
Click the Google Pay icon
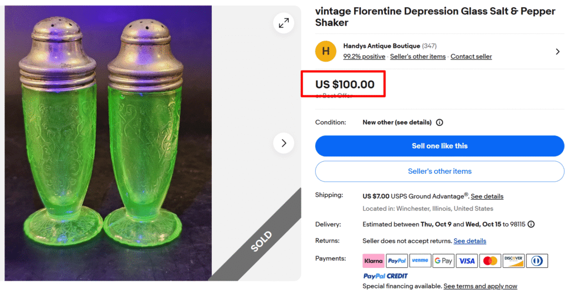tap(443, 261)
